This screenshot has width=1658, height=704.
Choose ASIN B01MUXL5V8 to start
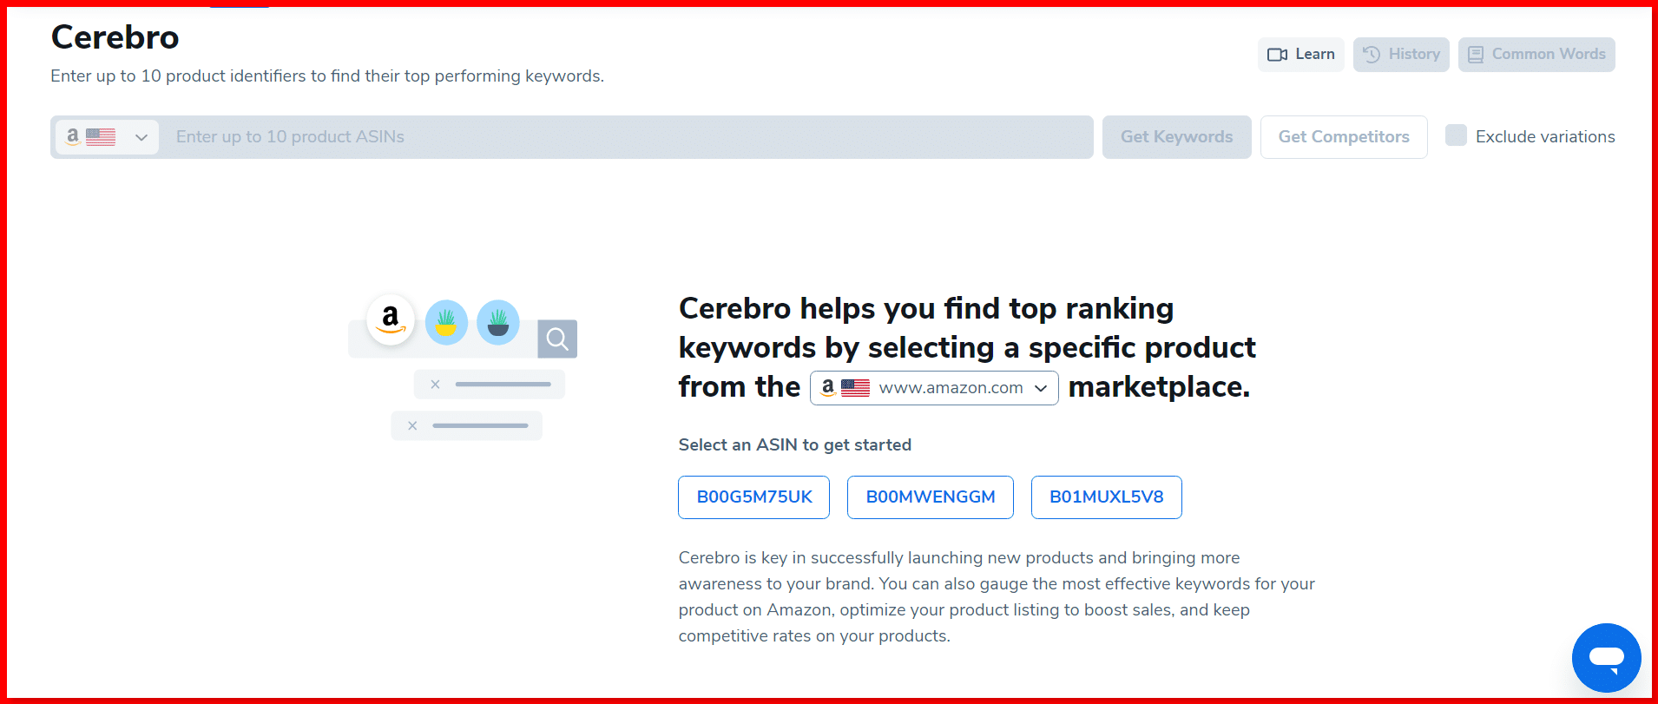[1107, 497]
